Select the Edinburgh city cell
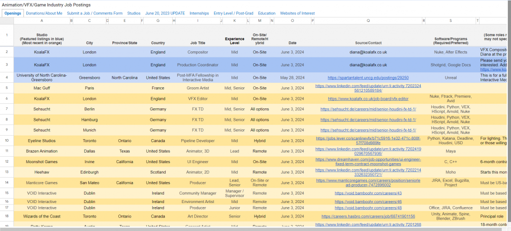The image size is (511, 231). coord(89,172)
